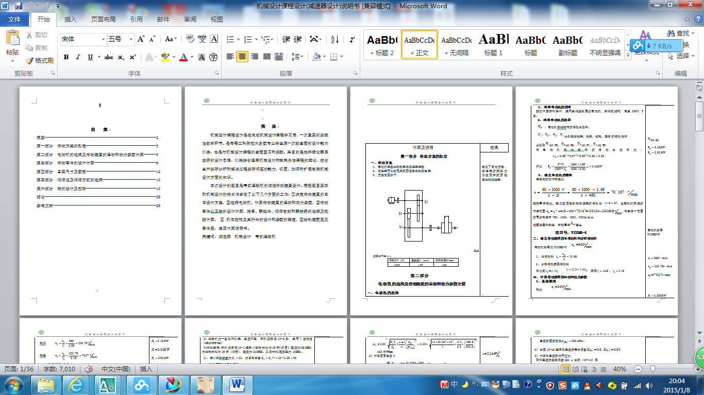Open Internet Explorer from the taskbar
The height and width of the screenshot is (395, 704).
[76, 384]
